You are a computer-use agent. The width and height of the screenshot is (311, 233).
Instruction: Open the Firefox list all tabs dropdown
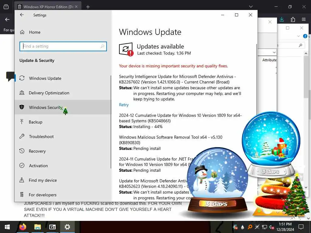pyautogui.click(x=251, y=7)
